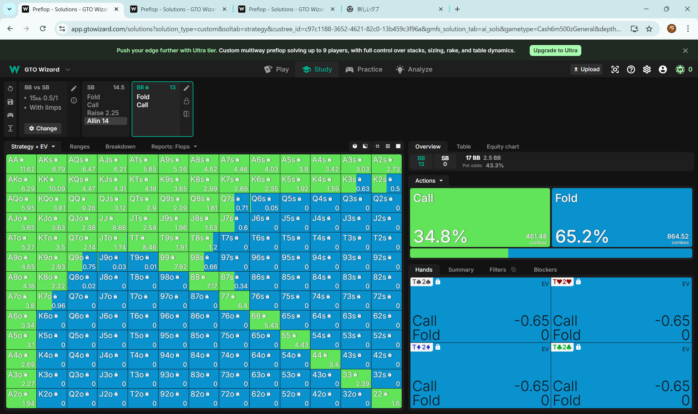Viewport: 698px width, 414px height.
Task: Select the AA hand cell in matrix
Action: pyautogui.click(x=21, y=164)
